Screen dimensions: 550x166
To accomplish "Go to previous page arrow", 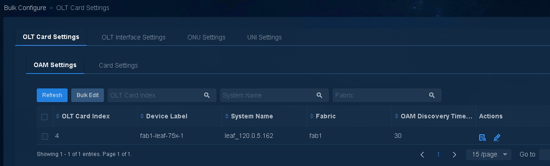I will [422, 155].
